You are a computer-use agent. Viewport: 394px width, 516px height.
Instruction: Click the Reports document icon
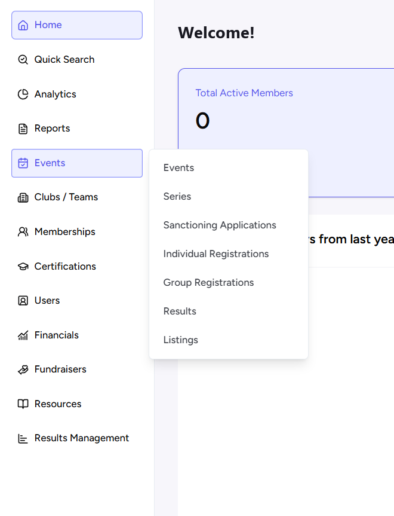23,129
